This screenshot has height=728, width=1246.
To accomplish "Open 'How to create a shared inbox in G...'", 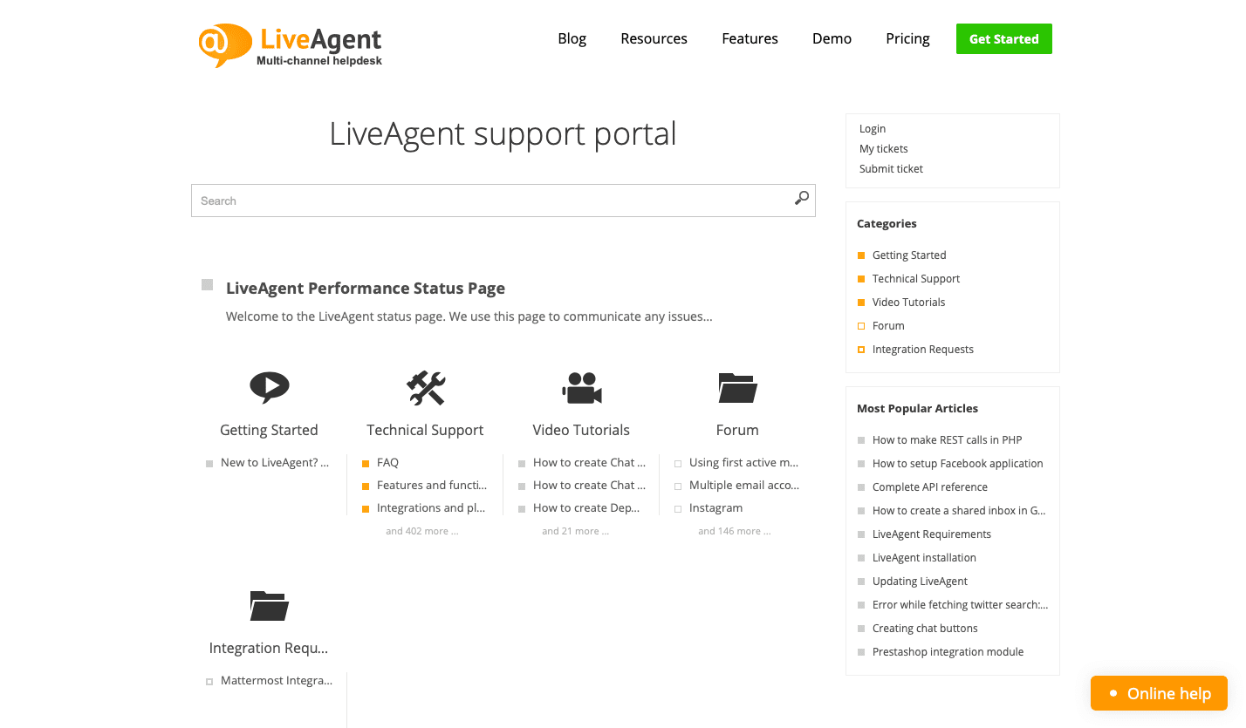I will tap(959, 510).
